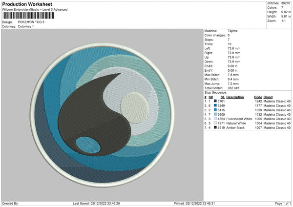293x207 pixels.
Task: Click the Max Stitch value 7.8 mm
Action: 233,75
